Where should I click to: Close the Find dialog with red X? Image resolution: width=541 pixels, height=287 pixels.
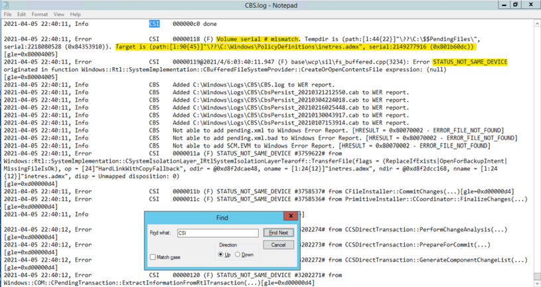[289, 217]
